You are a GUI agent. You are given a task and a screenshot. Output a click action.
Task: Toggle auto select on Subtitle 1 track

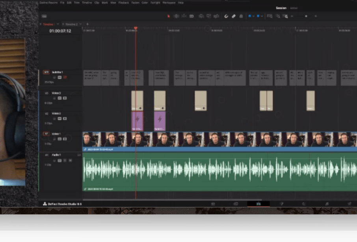point(59,78)
